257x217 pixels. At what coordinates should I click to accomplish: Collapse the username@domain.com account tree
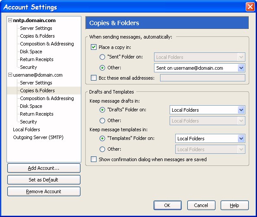(10, 75)
